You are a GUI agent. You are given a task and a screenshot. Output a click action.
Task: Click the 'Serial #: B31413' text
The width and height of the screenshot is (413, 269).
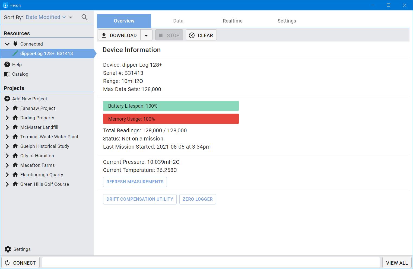123,73
